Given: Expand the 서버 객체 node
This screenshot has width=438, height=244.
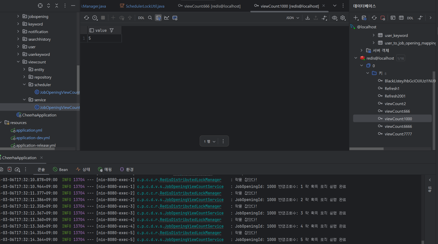Looking at the screenshot, I should pos(361,50).
